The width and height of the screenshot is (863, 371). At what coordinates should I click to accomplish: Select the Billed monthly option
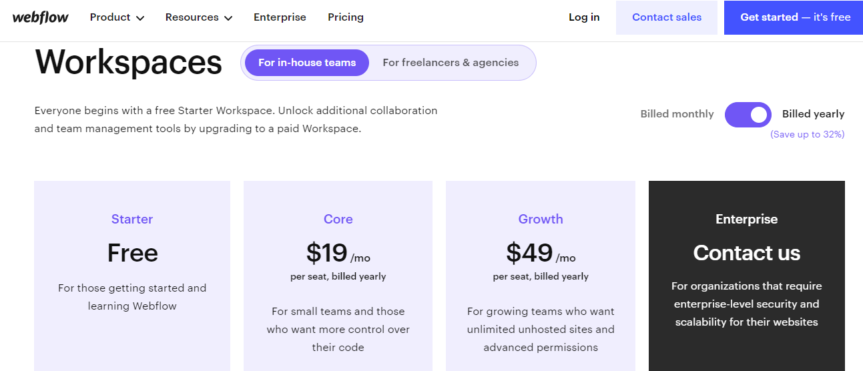tap(677, 114)
